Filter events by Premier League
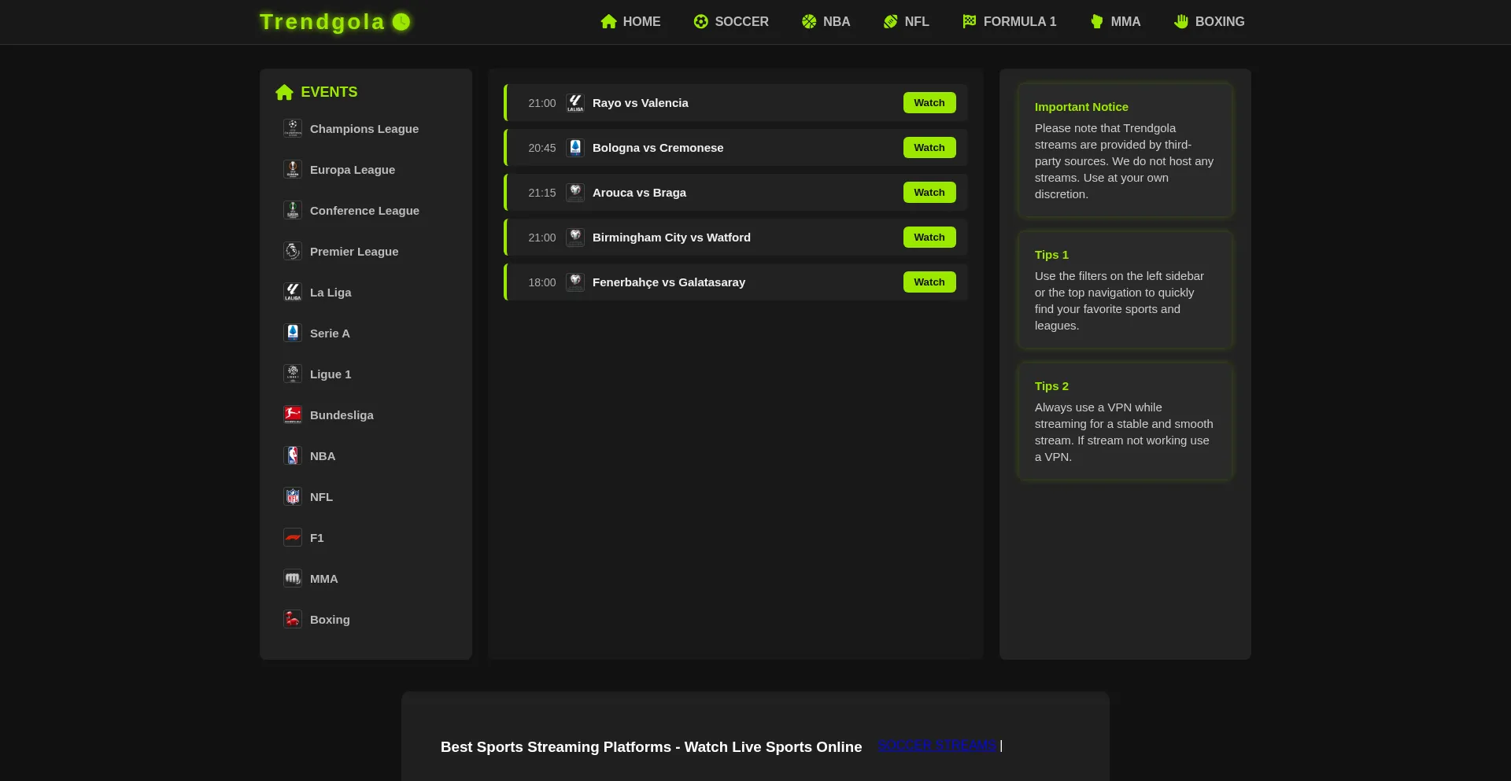Viewport: 1511px width, 781px height. pyautogui.click(x=354, y=252)
